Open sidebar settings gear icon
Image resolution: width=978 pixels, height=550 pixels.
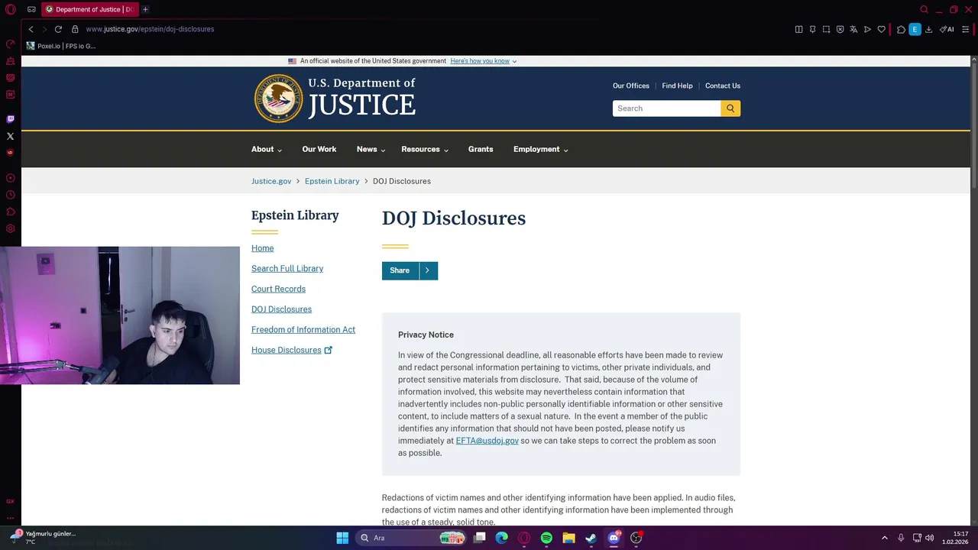pyautogui.click(x=11, y=228)
